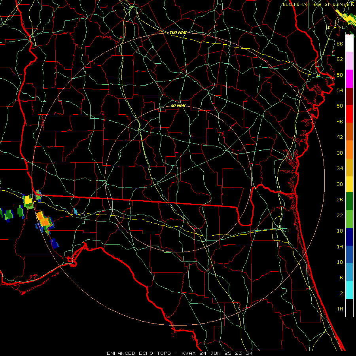This screenshot has width=356, height=356.
Task: Click the 'TH' threshold label
Action: coord(340,309)
